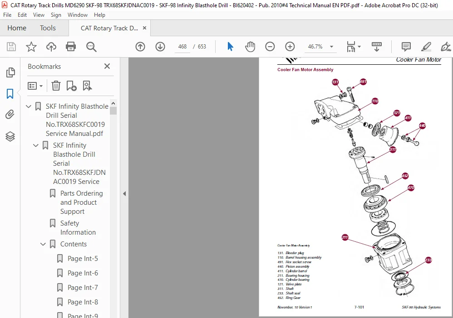Open the Help menu
The height and width of the screenshot is (318, 453).
[99, 14]
